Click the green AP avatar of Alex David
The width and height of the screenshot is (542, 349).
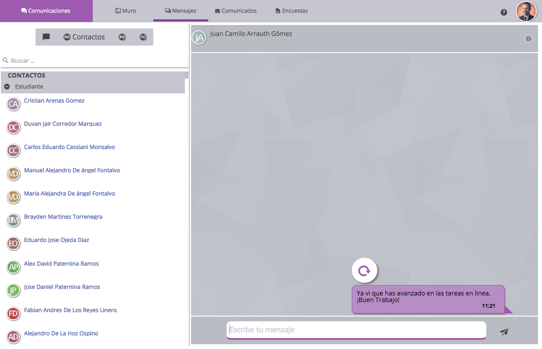pyautogui.click(x=14, y=267)
